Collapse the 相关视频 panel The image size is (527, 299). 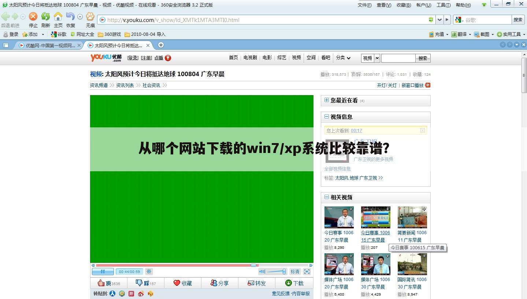click(326, 197)
